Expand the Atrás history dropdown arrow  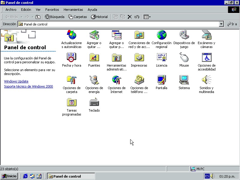22,17
